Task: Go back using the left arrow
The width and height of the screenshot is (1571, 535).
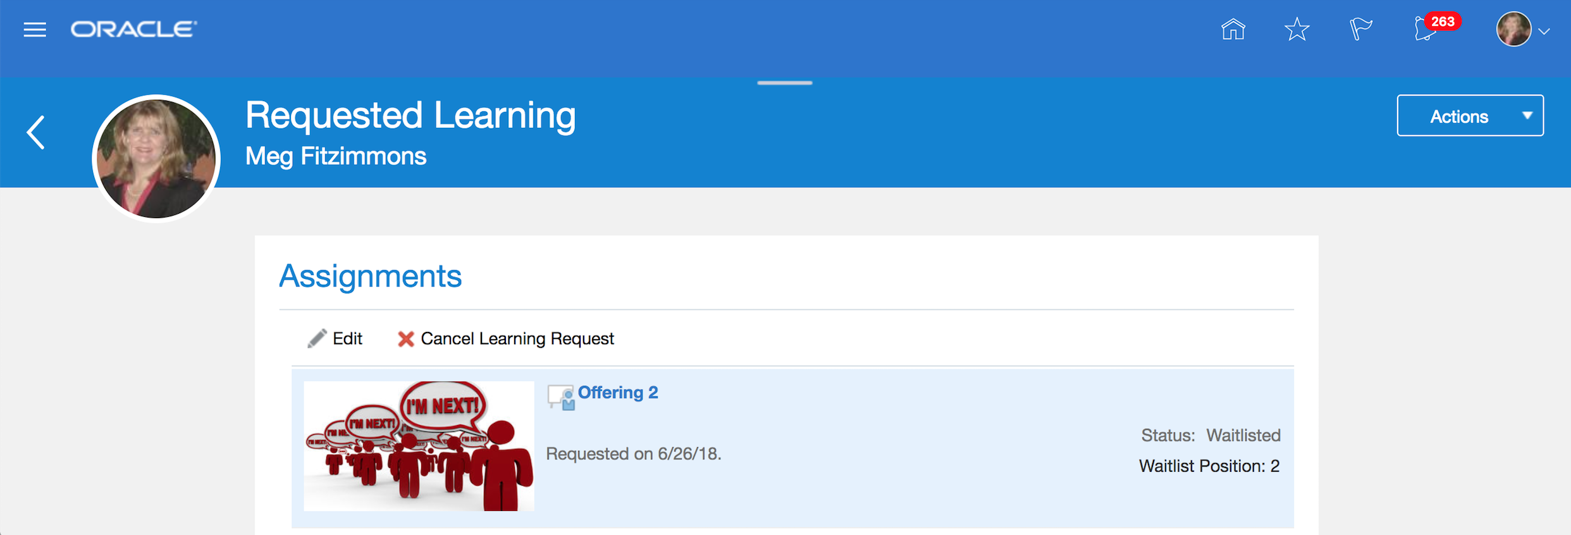Action: pyautogui.click(x=36, y=132)
